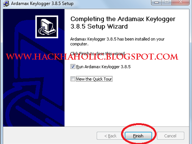This screenshot has width=192, height=144.
Task: Click the Ardamax Keylogger 3.8.5 Setup title text
Action: click(42, 4)
